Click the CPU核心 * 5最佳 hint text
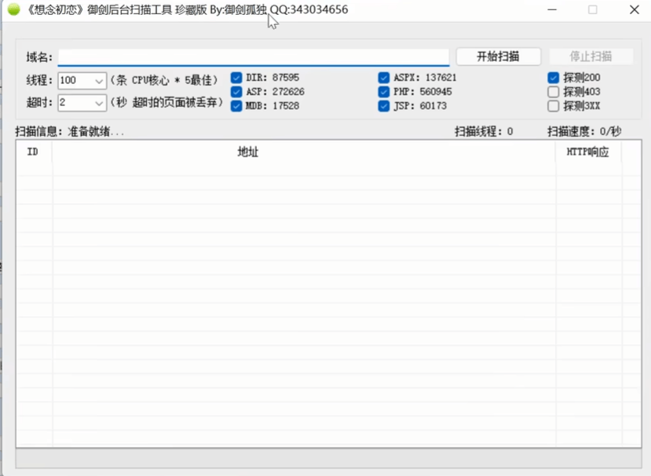The image size is (651, 476). coord(164,80)
